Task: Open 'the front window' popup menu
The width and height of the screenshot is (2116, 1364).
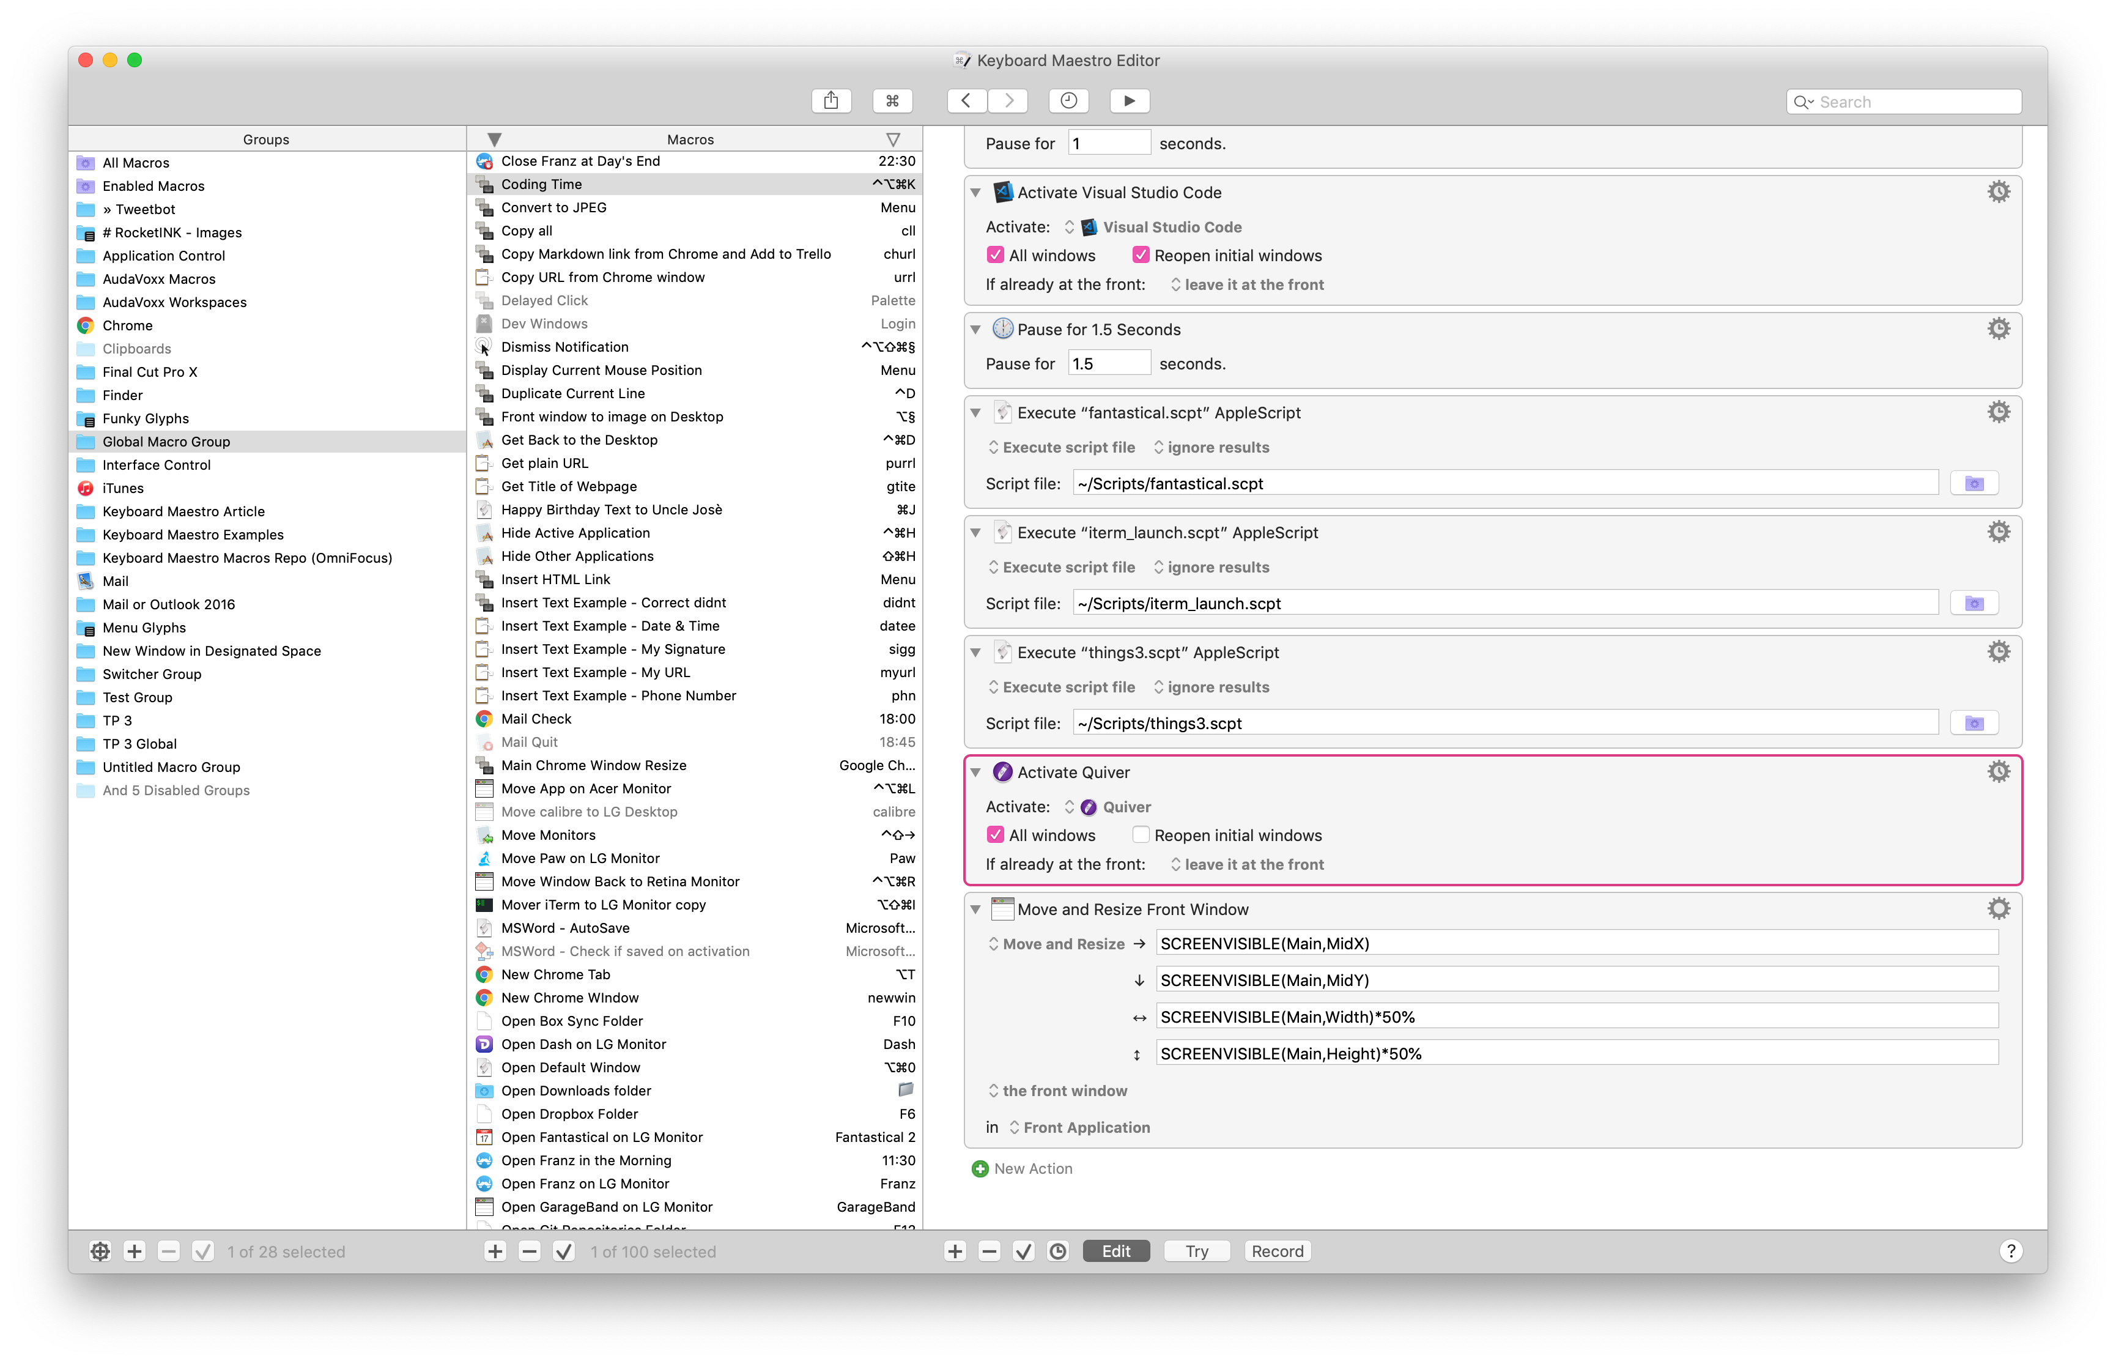Action: point(1058,1091)
